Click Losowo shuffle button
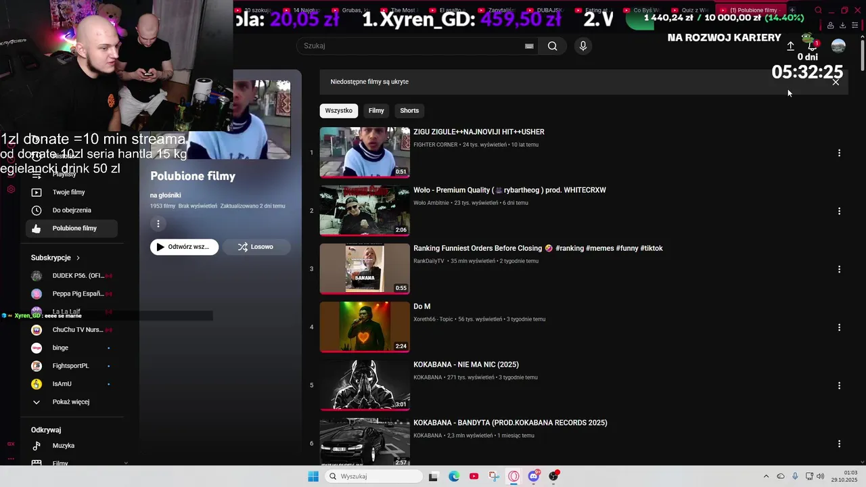This screenshot has width=866, height=487. [x=256, y=247]
